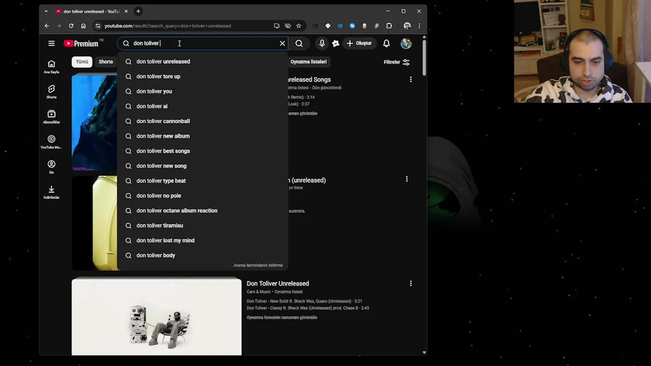Pick 'don toliver body' suggestion
The width and height of the screenshot is (651, 366).
(202, 255)
